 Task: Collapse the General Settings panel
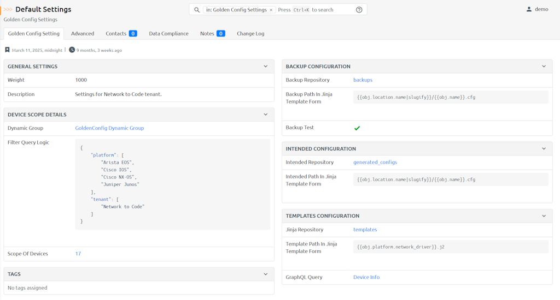(266, 67)
